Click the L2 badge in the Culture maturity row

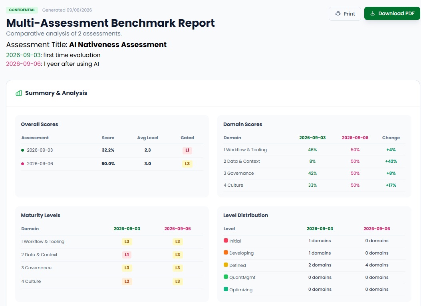click(127, 281)
